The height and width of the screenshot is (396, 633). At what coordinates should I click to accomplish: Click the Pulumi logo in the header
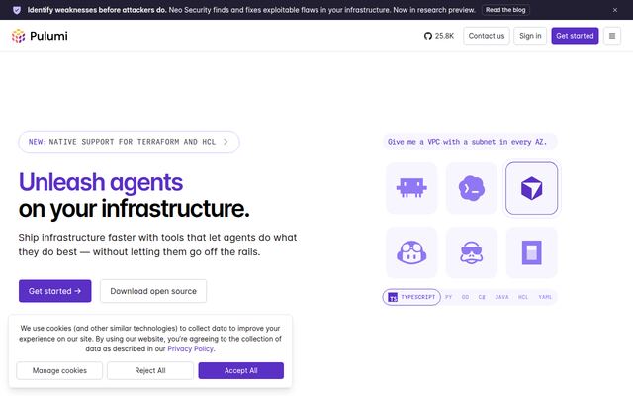[40, 36]
